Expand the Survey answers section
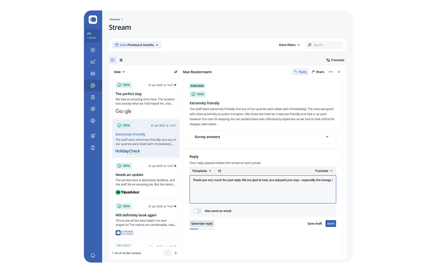 coord(263,137)
